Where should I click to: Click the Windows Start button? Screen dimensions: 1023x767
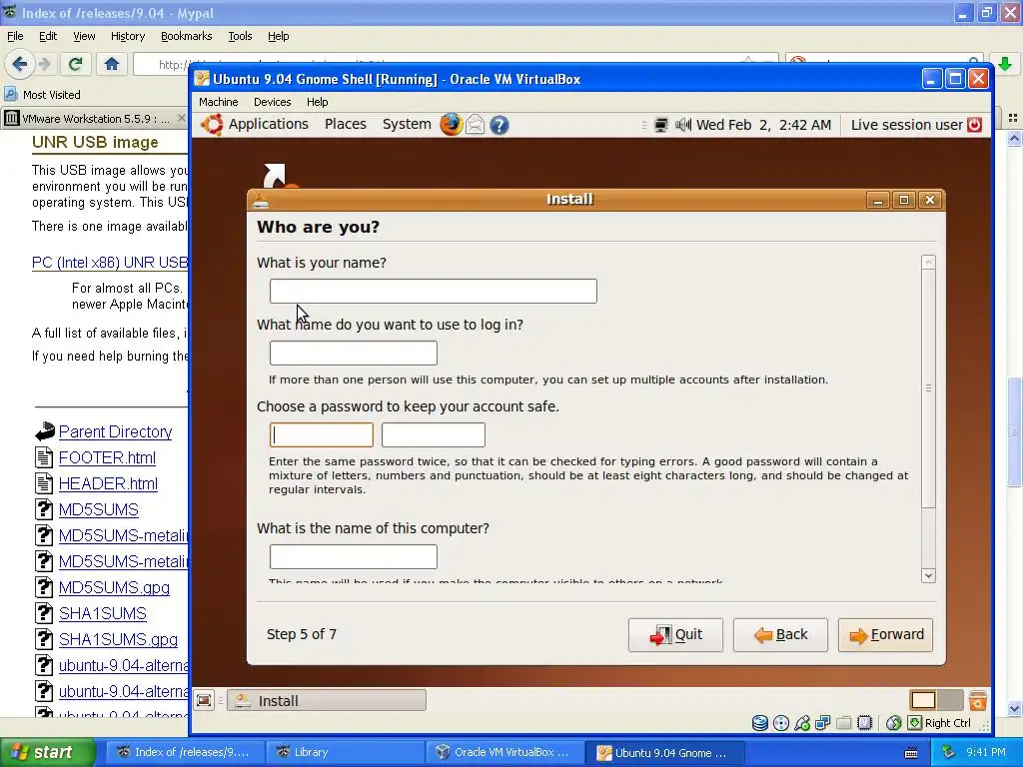(47, 752)
